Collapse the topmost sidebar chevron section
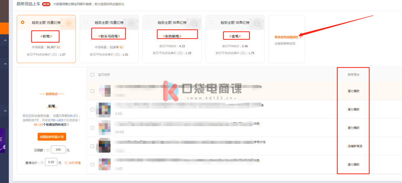The height and width of the screenshot is (183, 402). tap(5, 40)
